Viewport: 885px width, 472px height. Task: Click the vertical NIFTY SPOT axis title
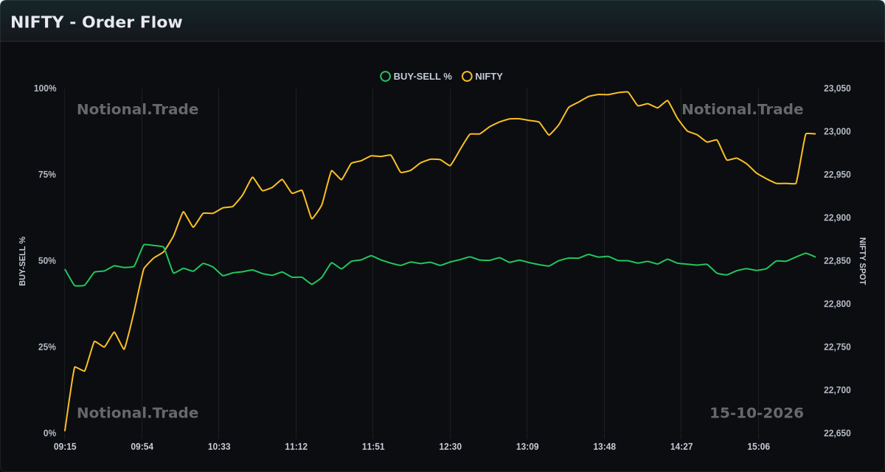click(863, 261)
